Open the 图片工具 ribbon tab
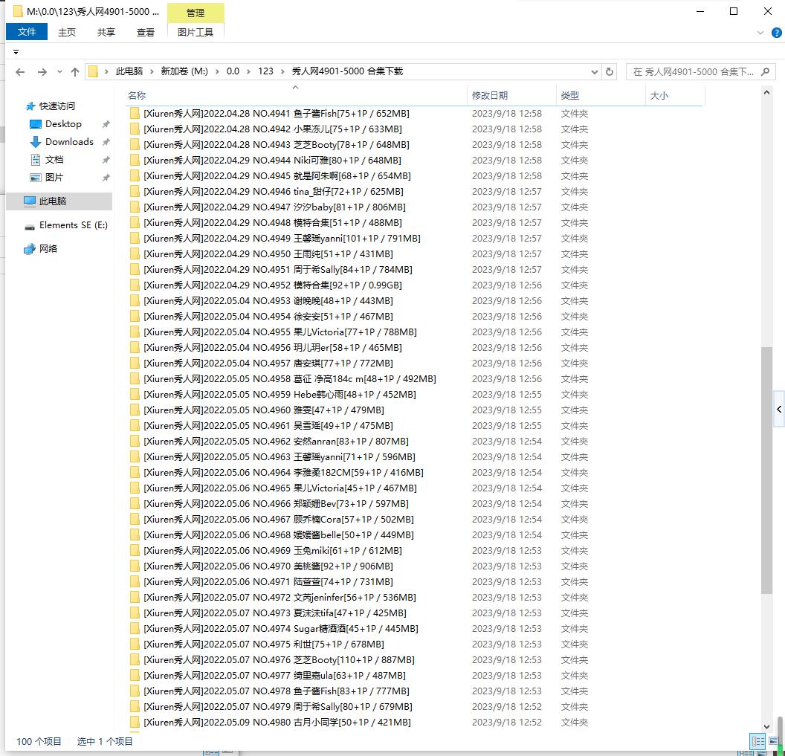785x756 pixels. (196, 32)
